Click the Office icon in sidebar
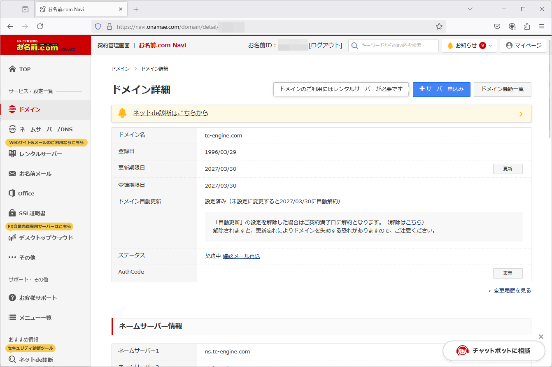The image size is (552, 367). coord(12,193)
